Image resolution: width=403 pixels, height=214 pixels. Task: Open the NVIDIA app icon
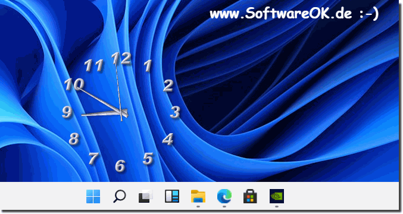(277, 196)
